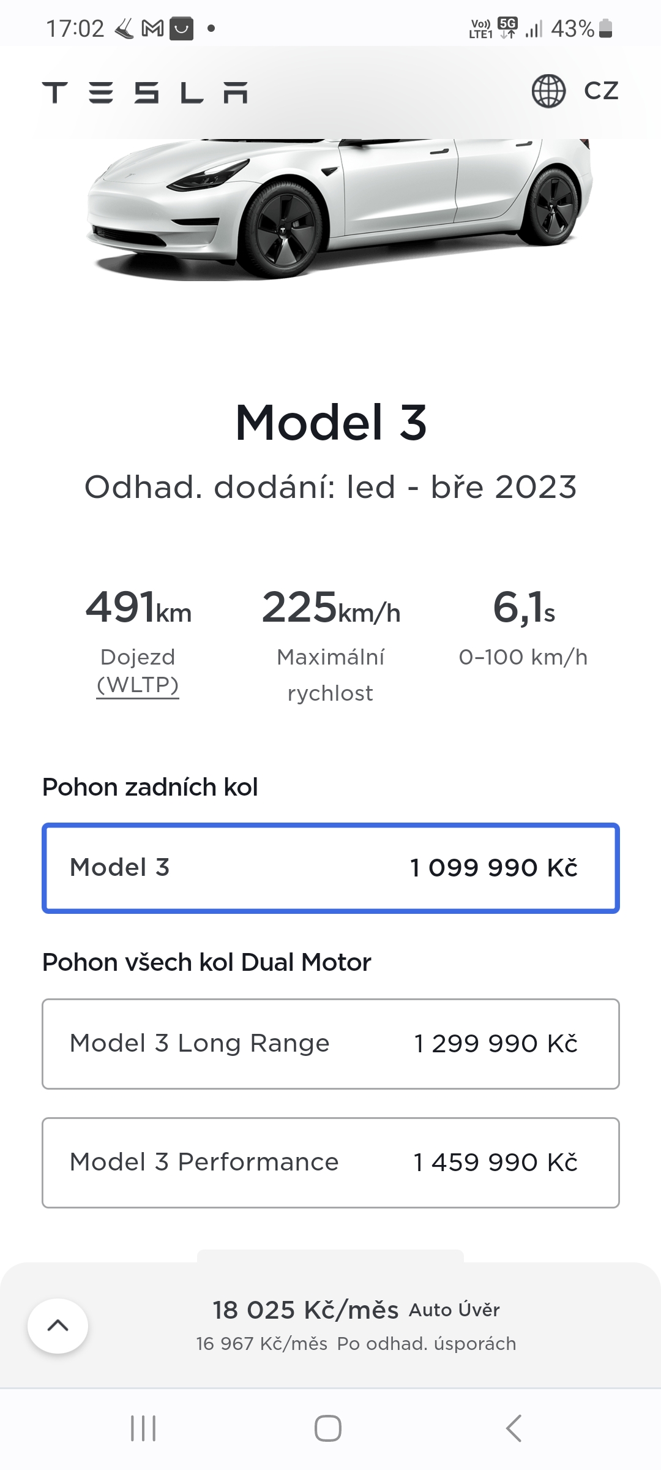Open Android recent apps button

coord(143,1428)
